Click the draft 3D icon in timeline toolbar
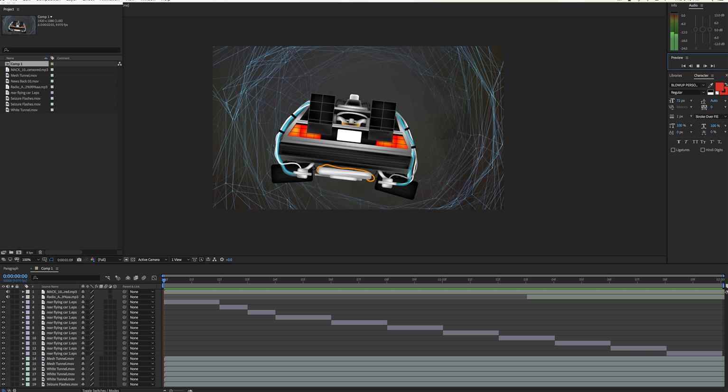728x392 pixels. (118, 278)
